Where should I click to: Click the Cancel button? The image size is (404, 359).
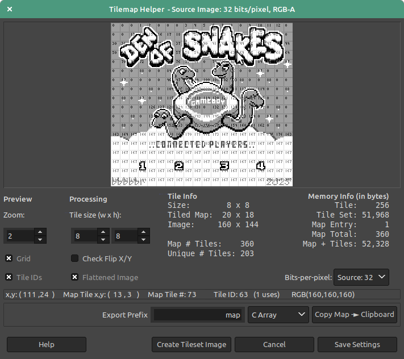pos(274,345)
